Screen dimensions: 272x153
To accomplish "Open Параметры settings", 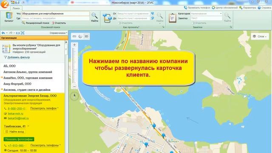I will click(x=247, y=8).
